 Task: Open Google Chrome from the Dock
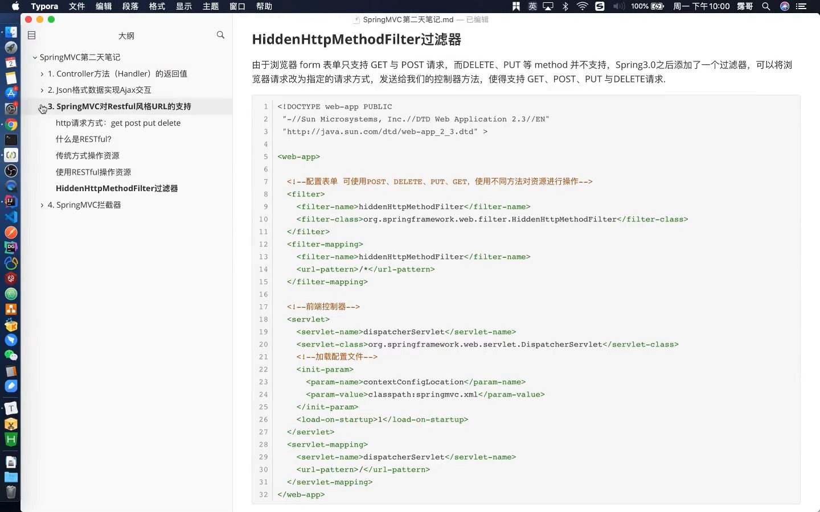11,125
